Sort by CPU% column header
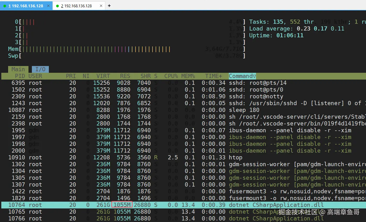366x222 pixels. pos(171,76)
